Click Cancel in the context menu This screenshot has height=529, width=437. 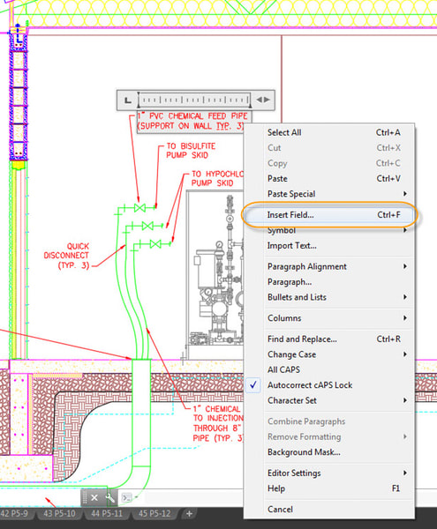[x=329, y=510]
